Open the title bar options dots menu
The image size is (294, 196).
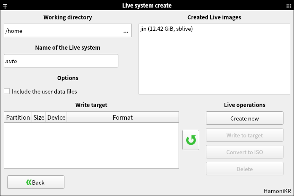tap(289, 5)
